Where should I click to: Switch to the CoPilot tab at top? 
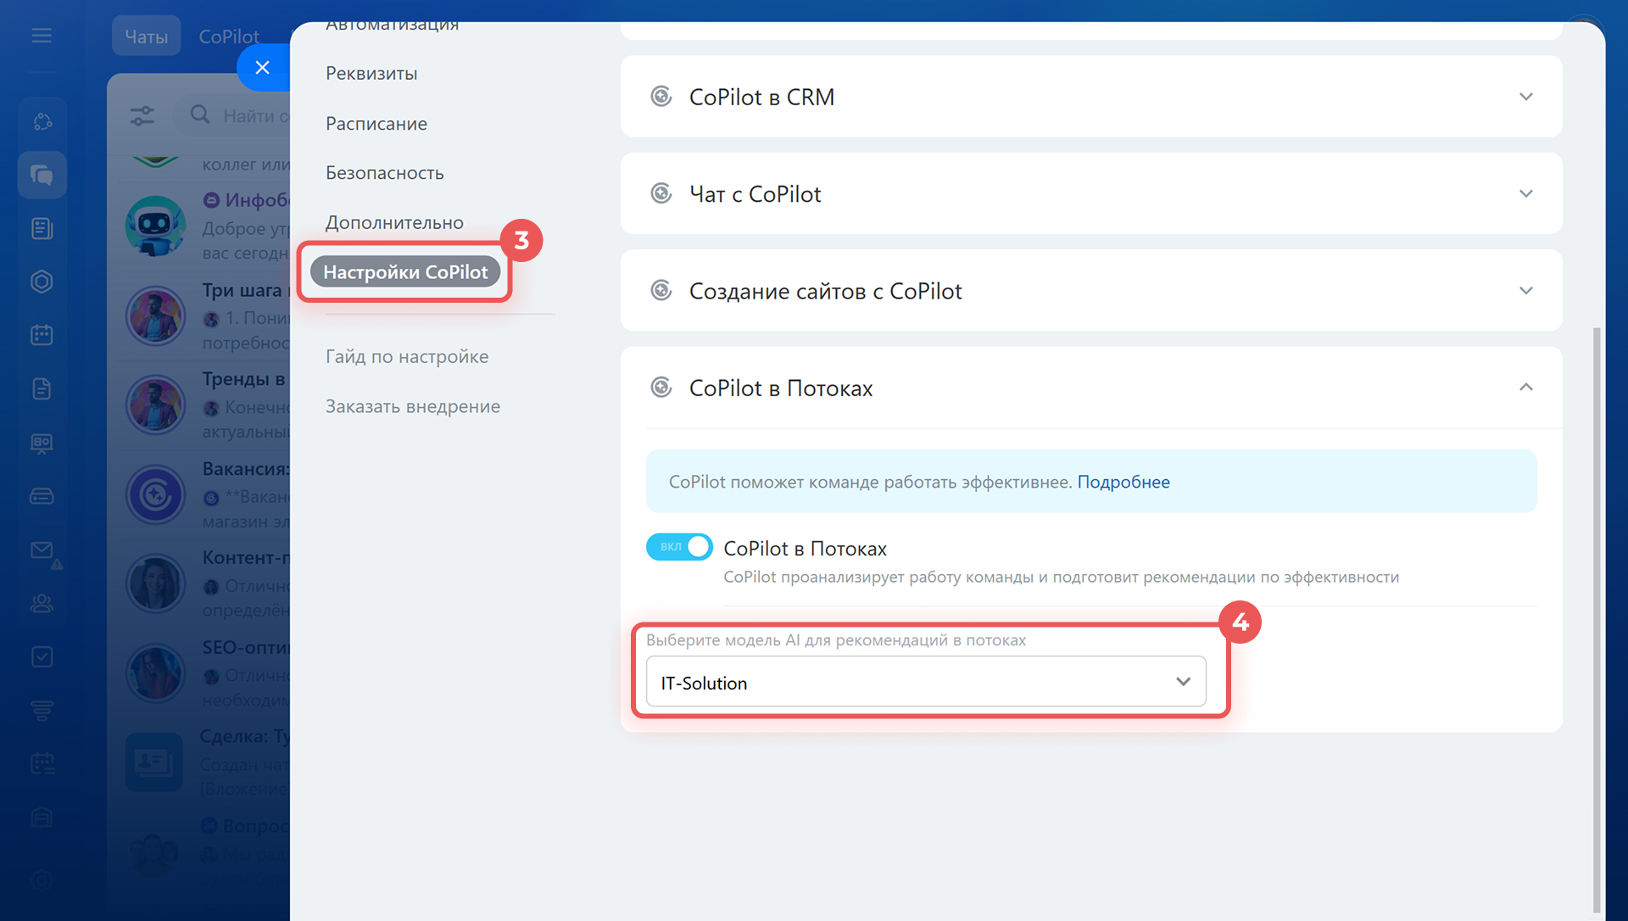pos(229,36)
